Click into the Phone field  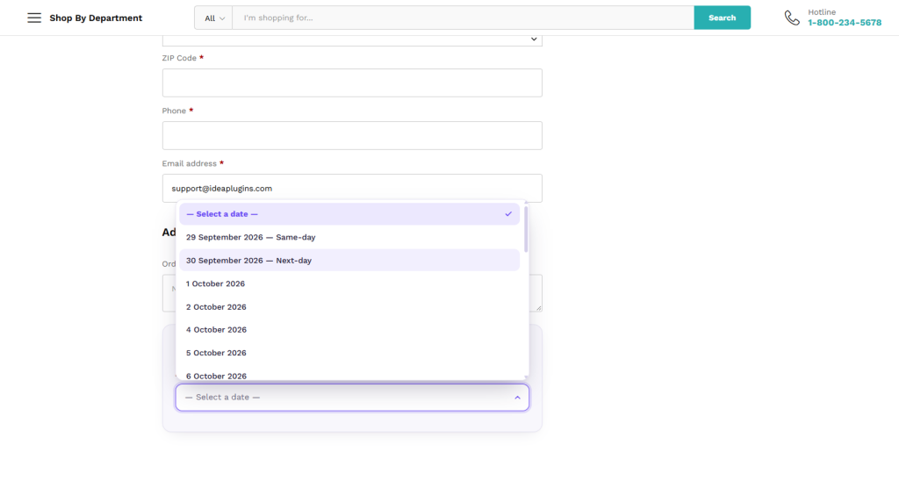[352, 135]
